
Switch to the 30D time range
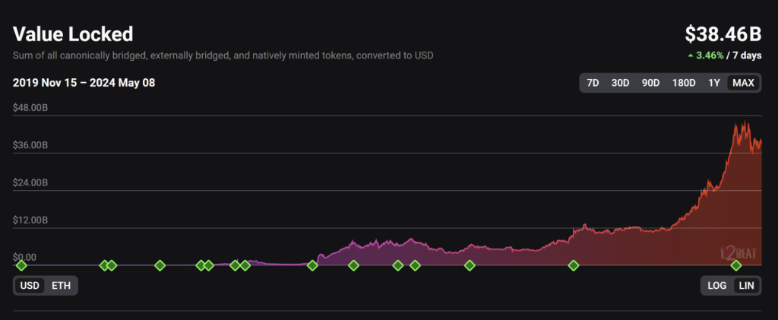(x=620, y=83)
